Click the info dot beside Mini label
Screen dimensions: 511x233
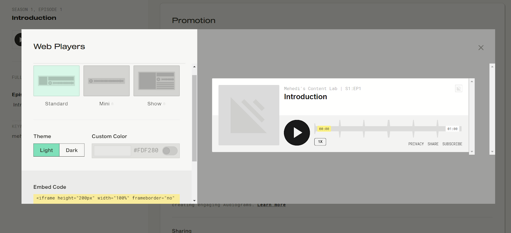[112, 104]
